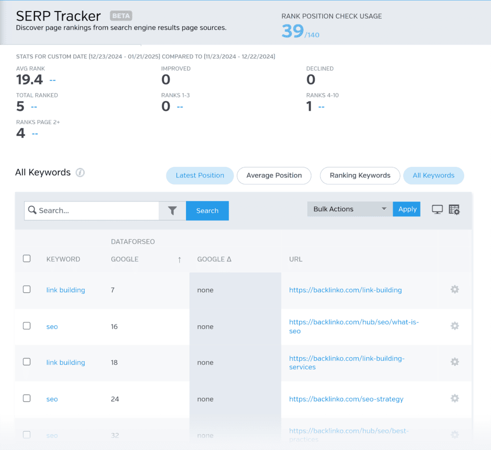Screen dimensions: 491x450
Task: Switch to Average Position view
Action: pyautogui.click(x=274, y=176)
